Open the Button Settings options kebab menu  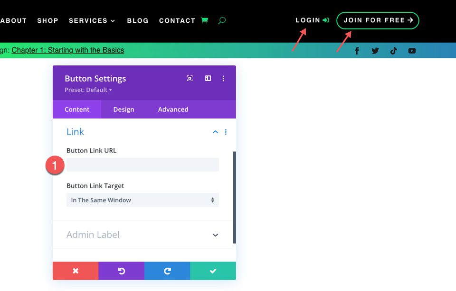223,78
